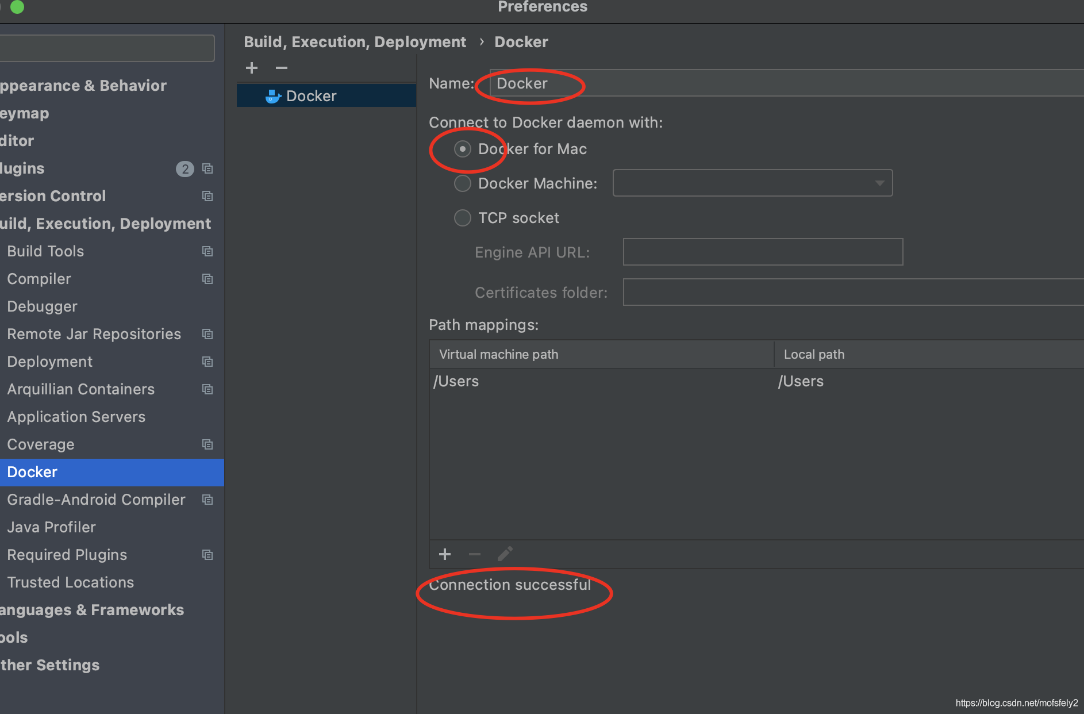This screenshot has width=1084, height=714.
Task: Open the Debugger settings page
Action: pos(42,306)
